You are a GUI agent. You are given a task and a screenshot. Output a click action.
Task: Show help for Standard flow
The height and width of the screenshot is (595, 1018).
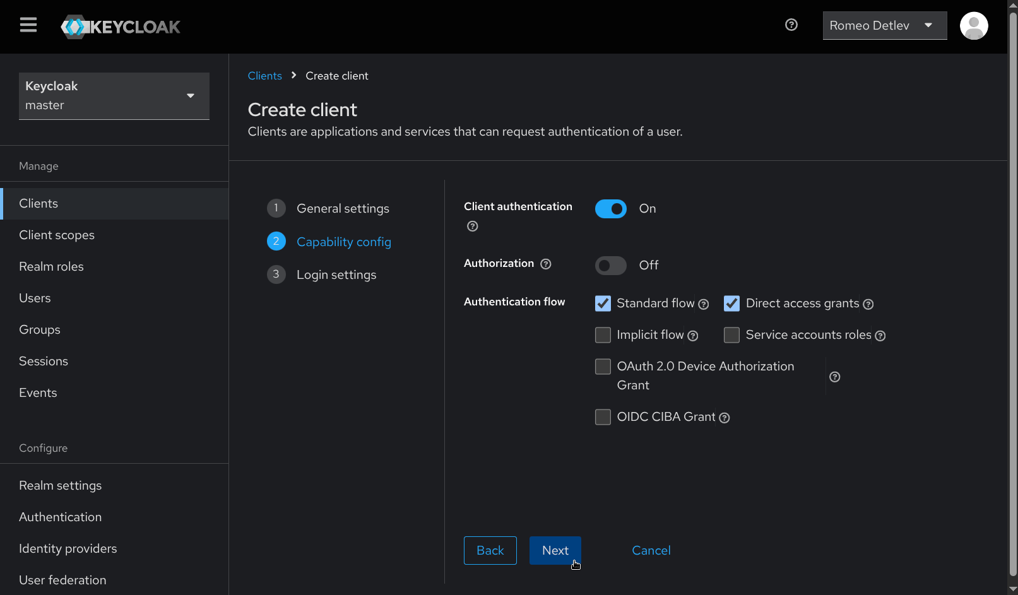pyautogui.click(x=704, y=304)
